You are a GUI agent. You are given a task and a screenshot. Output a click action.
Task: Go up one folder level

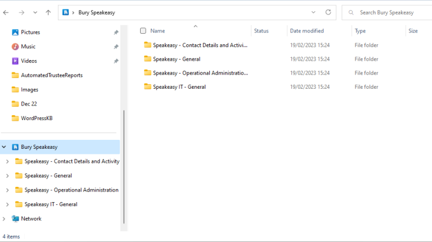pos(48,12)
